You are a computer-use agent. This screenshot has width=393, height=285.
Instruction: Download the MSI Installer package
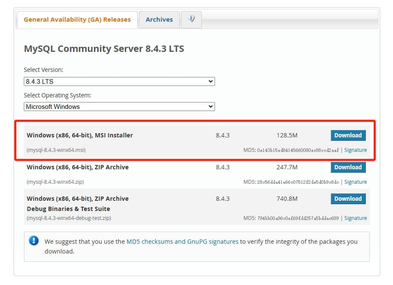348,135
